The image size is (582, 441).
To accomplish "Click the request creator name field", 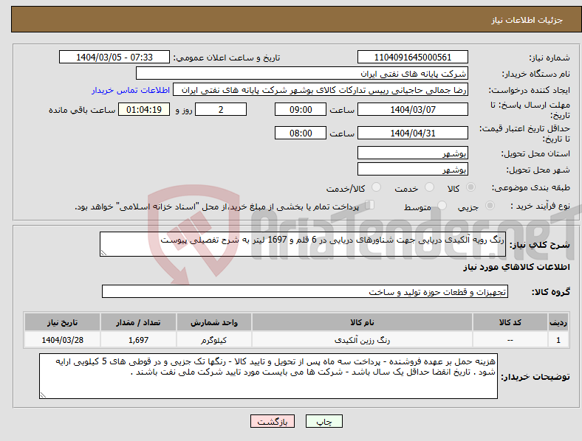I will point(321,90).
